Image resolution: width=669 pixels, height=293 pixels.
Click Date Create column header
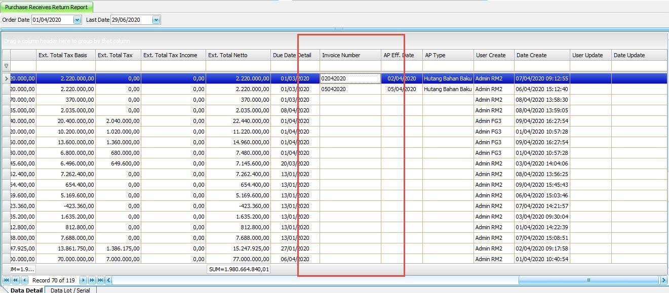542,55
